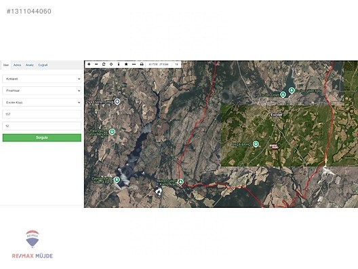This screenshot has width=358, height=269.
Task: Click the block number field showing 157
Action: [x=42, y=114]
